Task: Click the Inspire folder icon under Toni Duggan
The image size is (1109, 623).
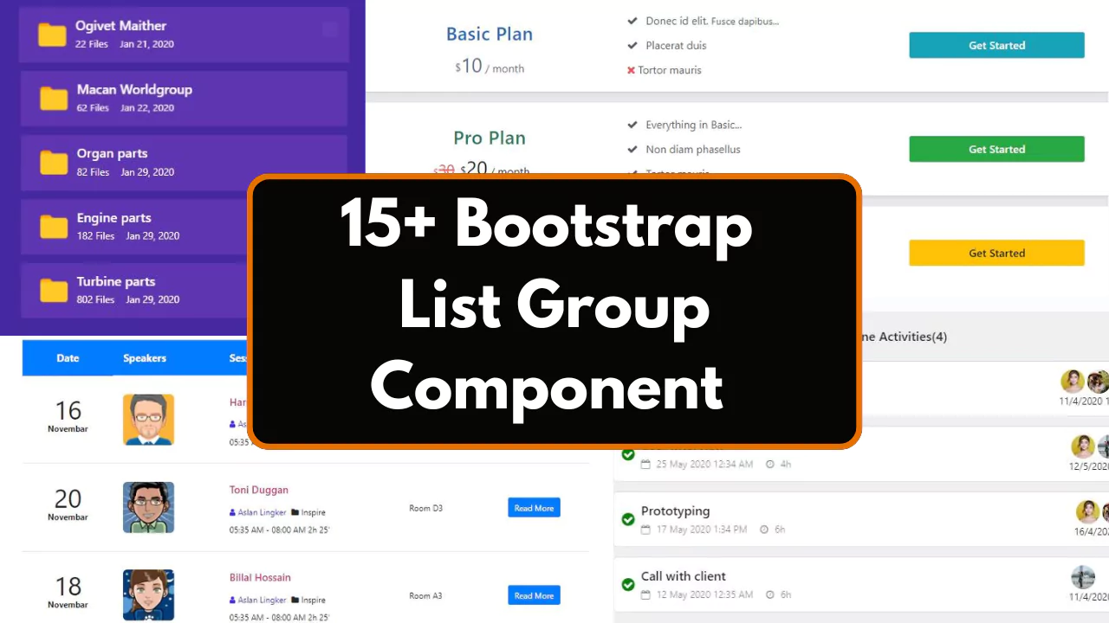Action: pyautogui.click(x=295, y=512)
